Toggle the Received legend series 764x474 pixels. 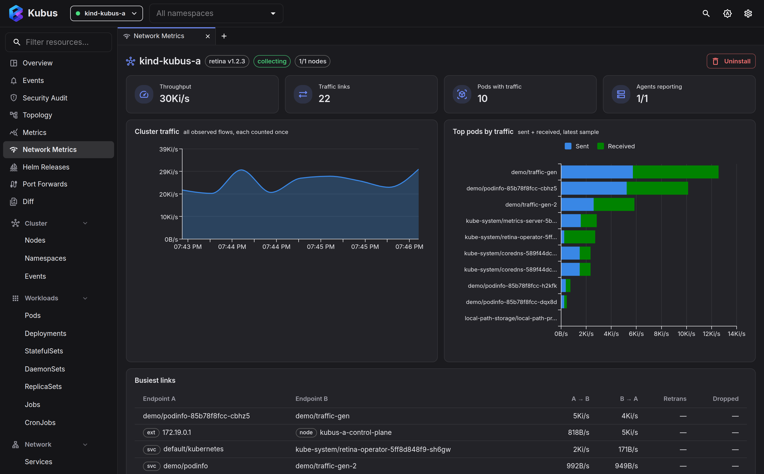pyautogui.click(x=616, y=146)
